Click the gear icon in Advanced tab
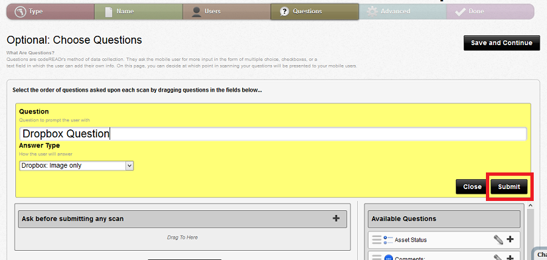Viewport: 547px width, 260px height. 372,12
